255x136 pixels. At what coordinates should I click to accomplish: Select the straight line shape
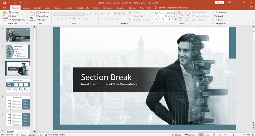coord(160,13)
